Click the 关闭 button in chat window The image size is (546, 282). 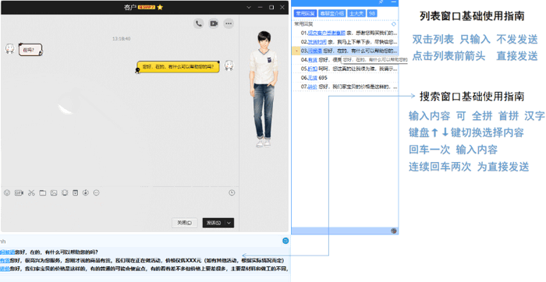point(185,223)
